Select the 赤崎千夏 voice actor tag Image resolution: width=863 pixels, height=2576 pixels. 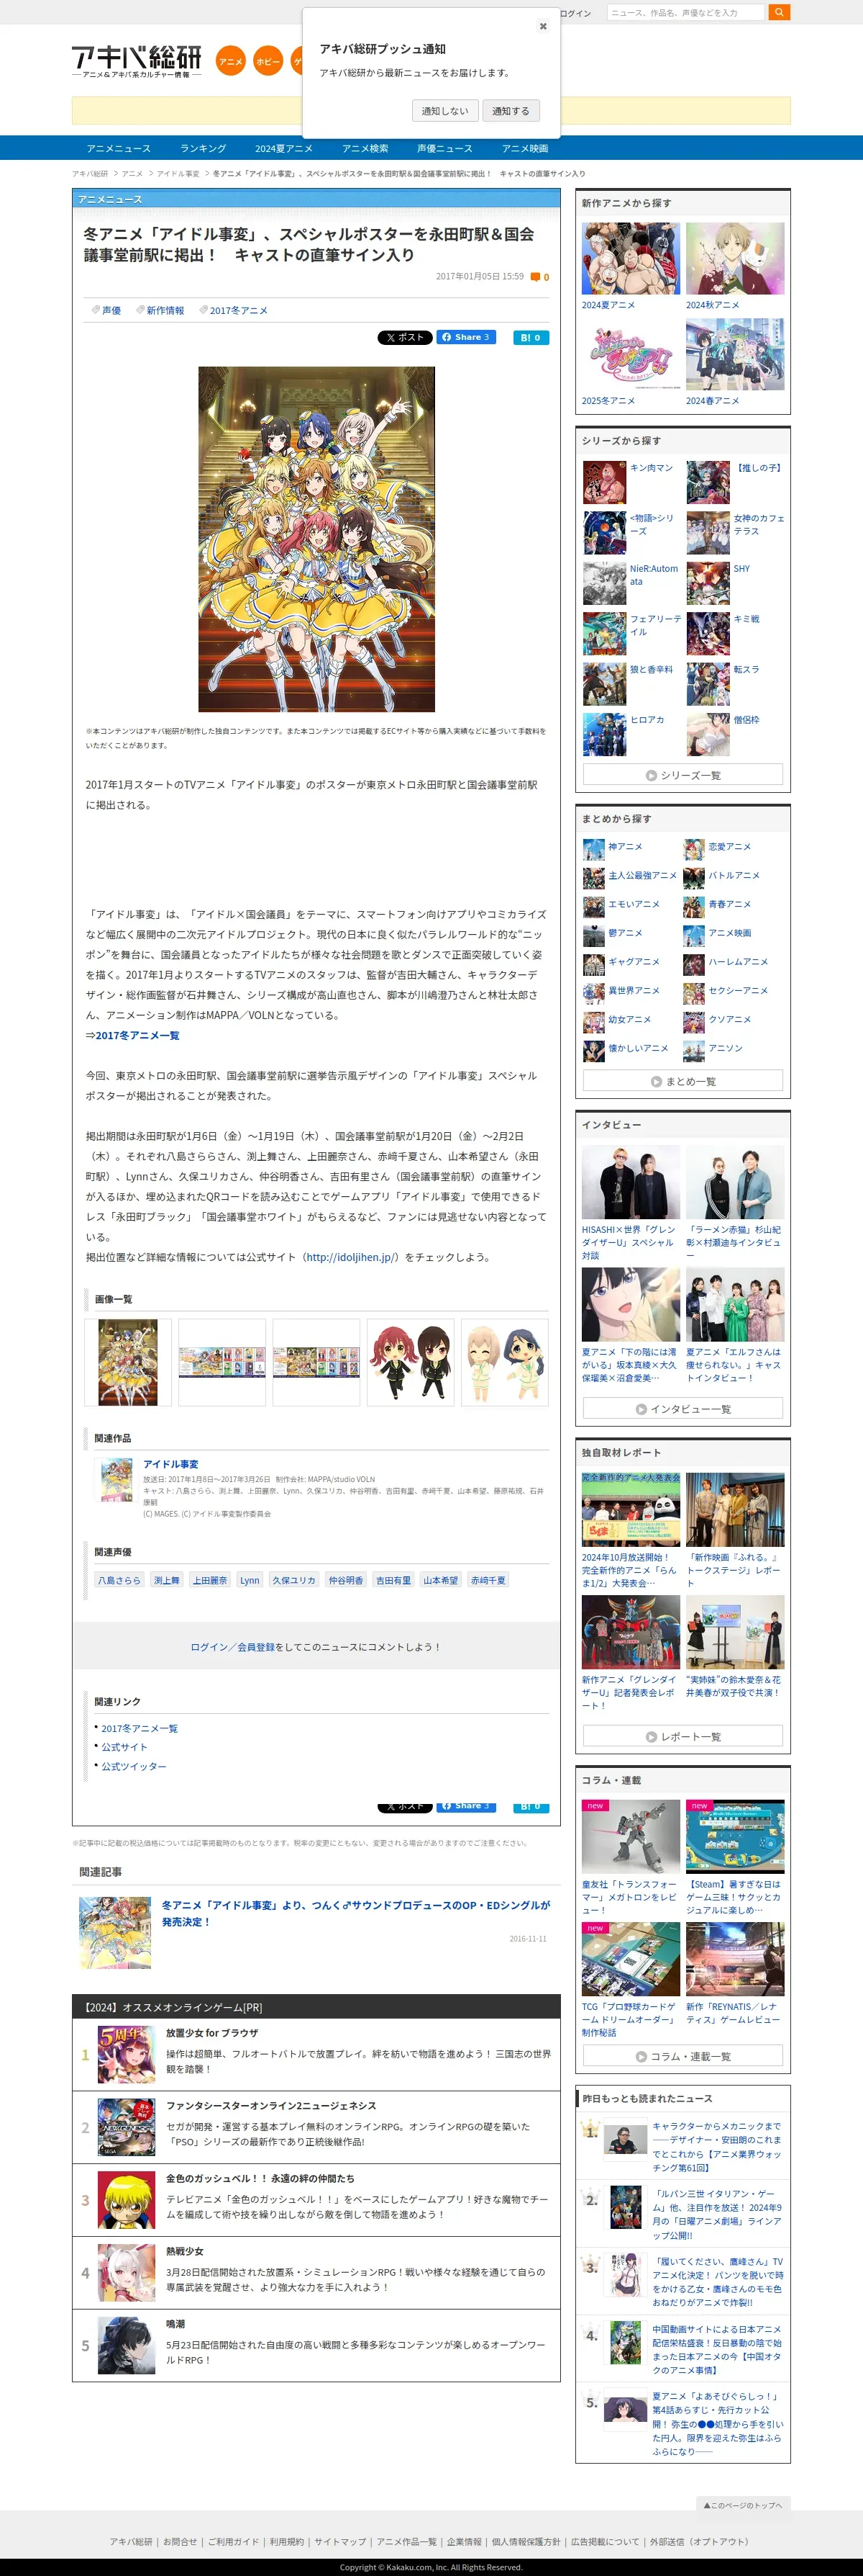pos(488,1580)
